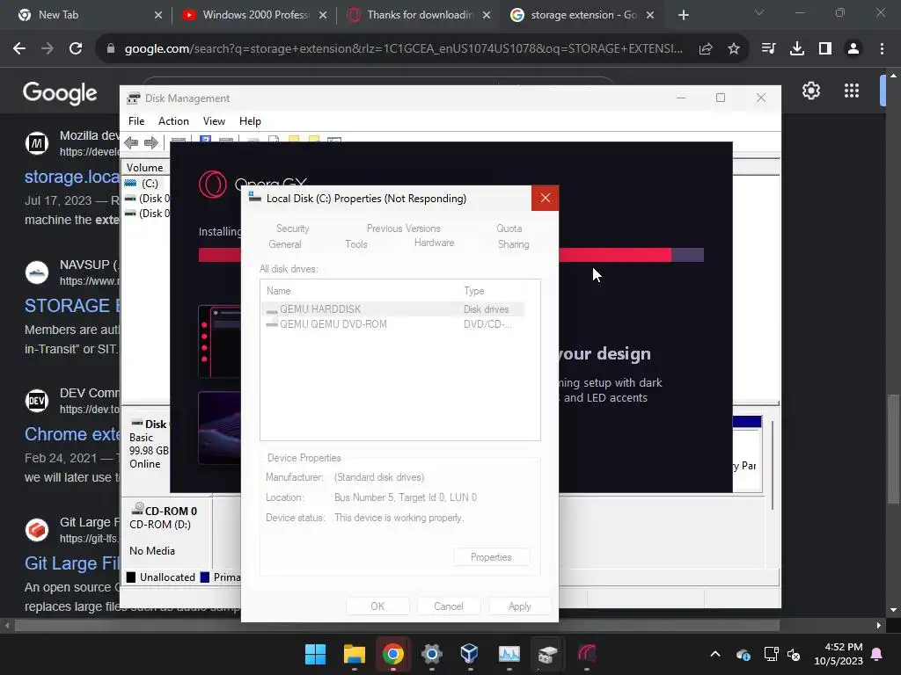Click the Disk Management back arrow toolbar icon
Screen dimensions: 901x675
[131, 142]
